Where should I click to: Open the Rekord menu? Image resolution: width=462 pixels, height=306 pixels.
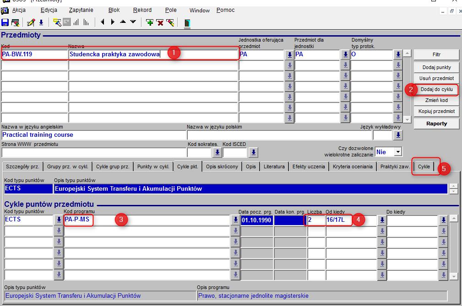pos(142,10)
